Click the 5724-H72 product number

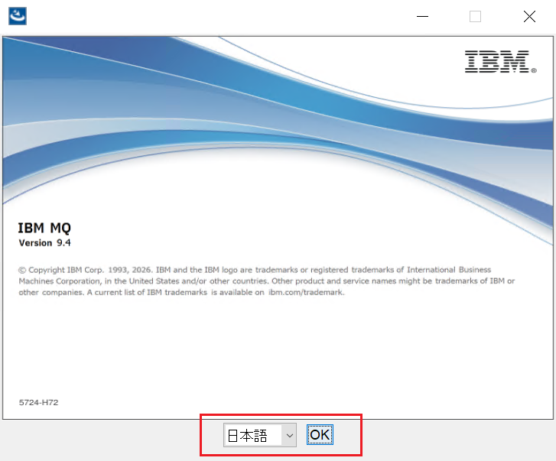[38, 403]
